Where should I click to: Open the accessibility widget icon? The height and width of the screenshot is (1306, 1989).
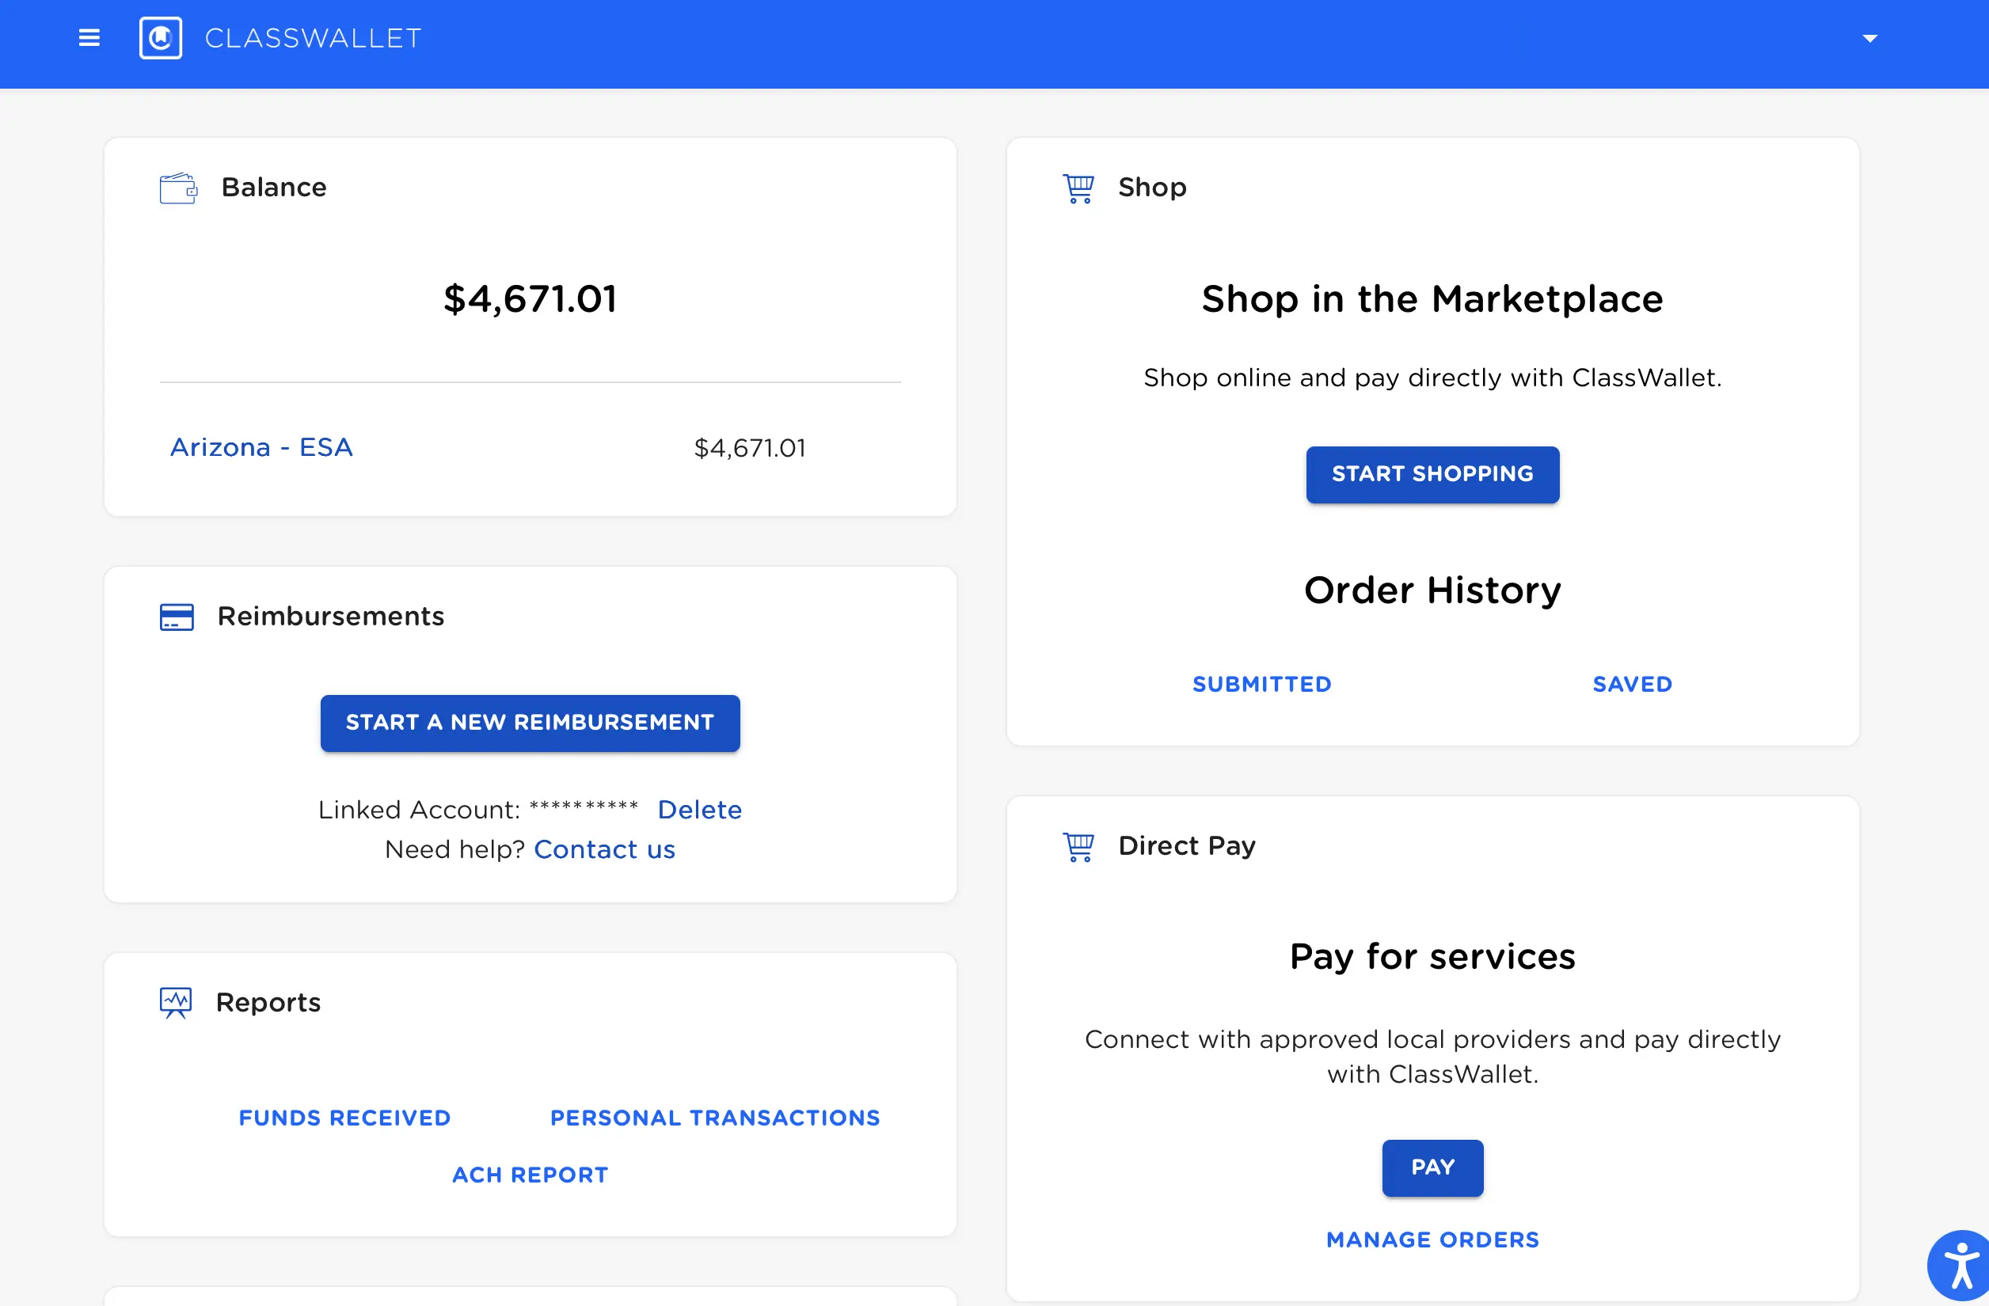[x=1960, y=1266]
